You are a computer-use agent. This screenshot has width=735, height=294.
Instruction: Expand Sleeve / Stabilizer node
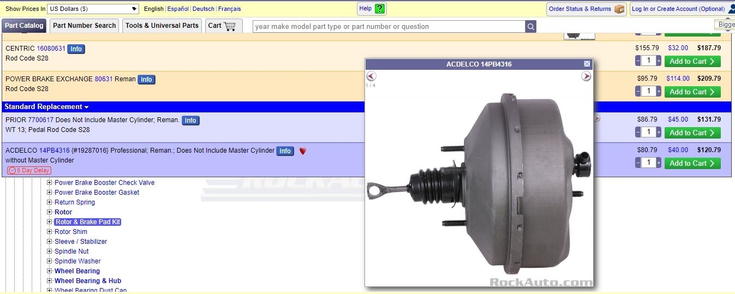(49, 242)
